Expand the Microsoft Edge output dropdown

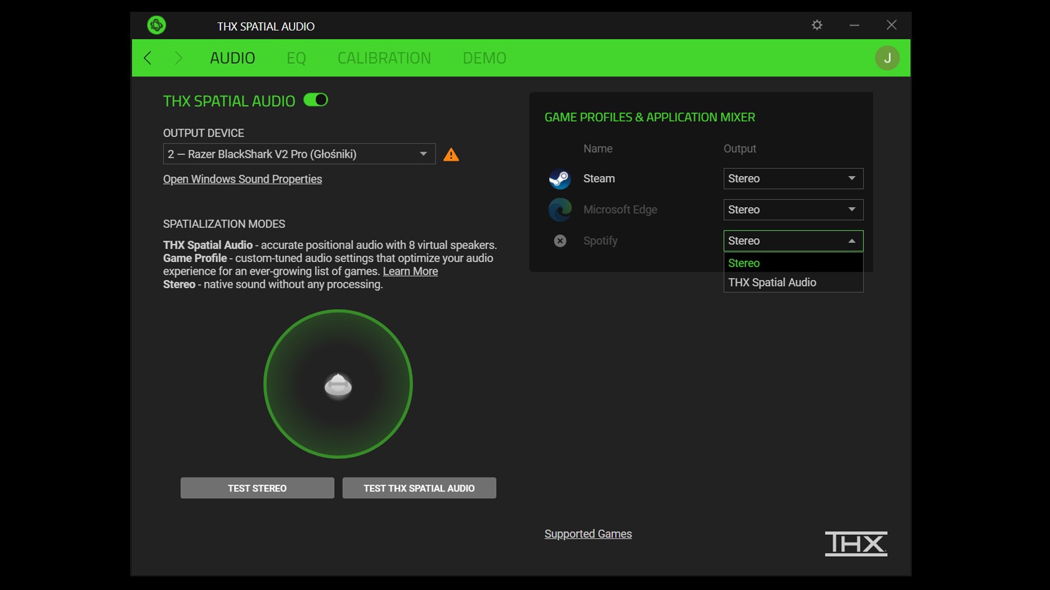793,210
